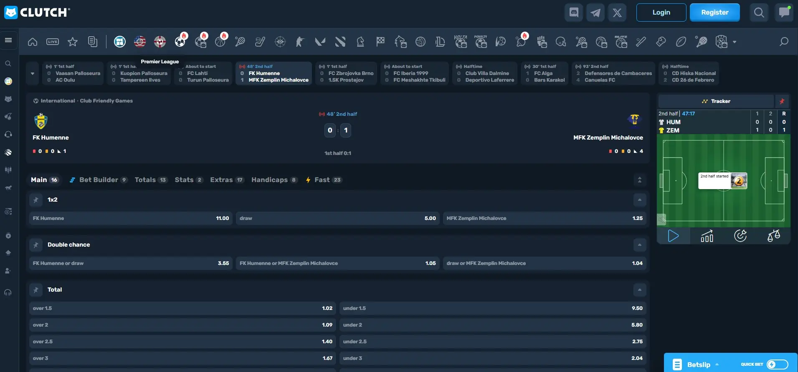Screen dimensions: 798x372
Task: Collapse the 1x2 market section
Action: (x=640, y=200)
